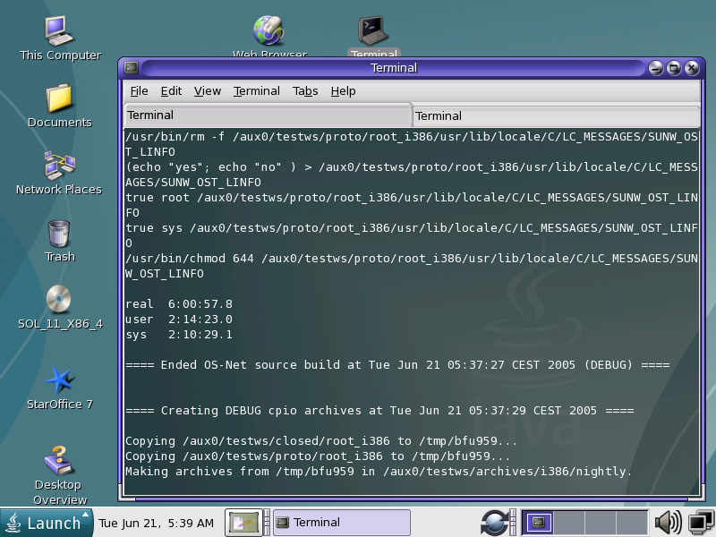Viewport: 716px width, 537px height.
Task: Click the Terminal window title bar text
Action: coord(394,68)
